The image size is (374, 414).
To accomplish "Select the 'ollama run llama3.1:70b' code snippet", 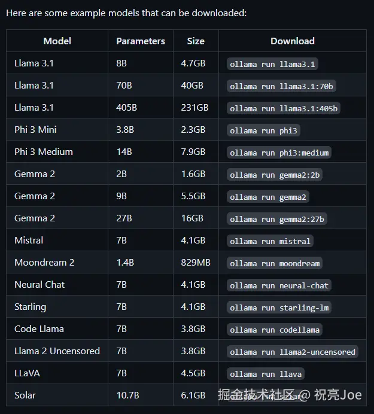I will click(x=282, y=86).
